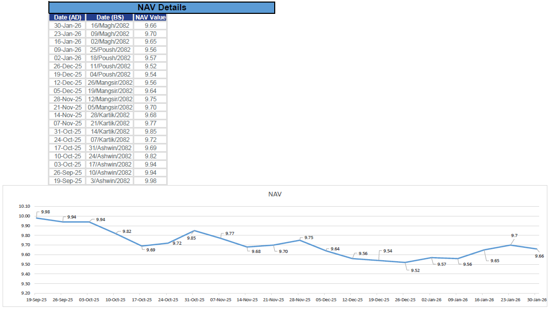The height and width of the screenshot is (309, 552).
Task: Select the 9.7 label near chart end
Action: (x=514, y=234)
